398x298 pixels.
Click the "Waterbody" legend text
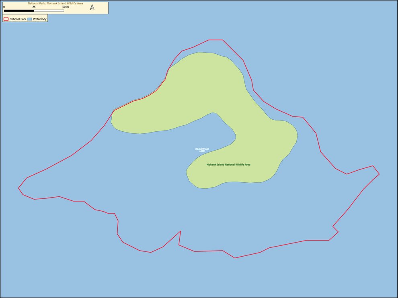(x=39, y=19)
